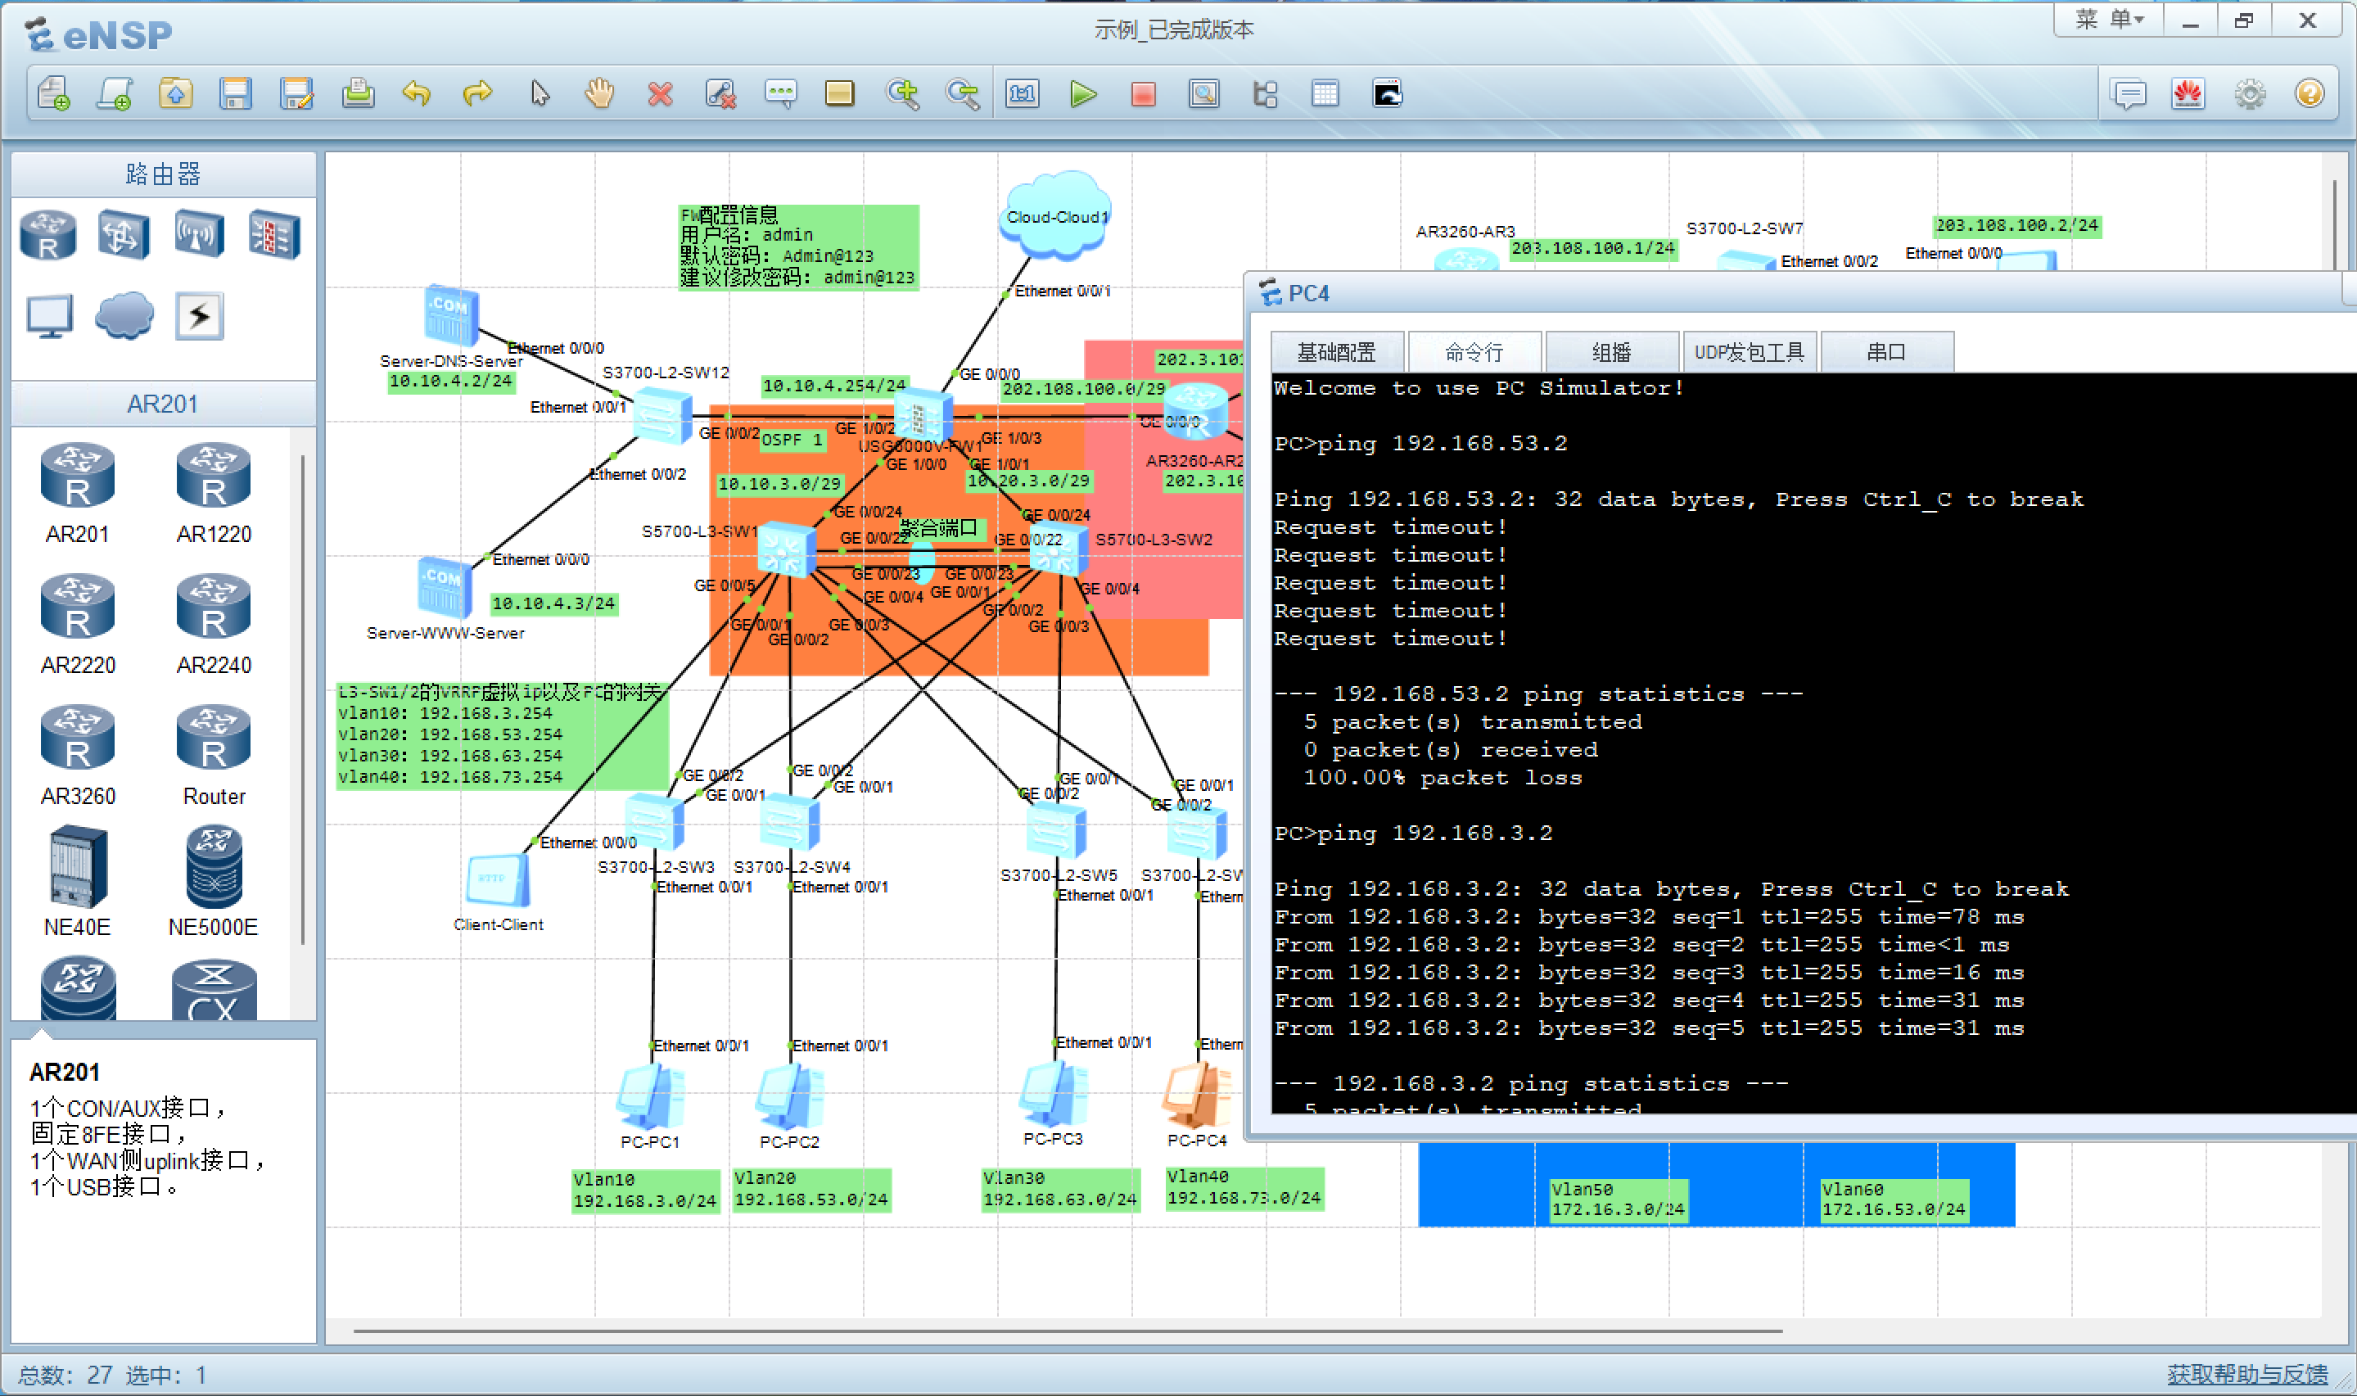The height and width of the screenshot is (1396, 2357).
Task: Click the zoom in magnifier icon
Action: pyautogui.click(x=902, y=94)
